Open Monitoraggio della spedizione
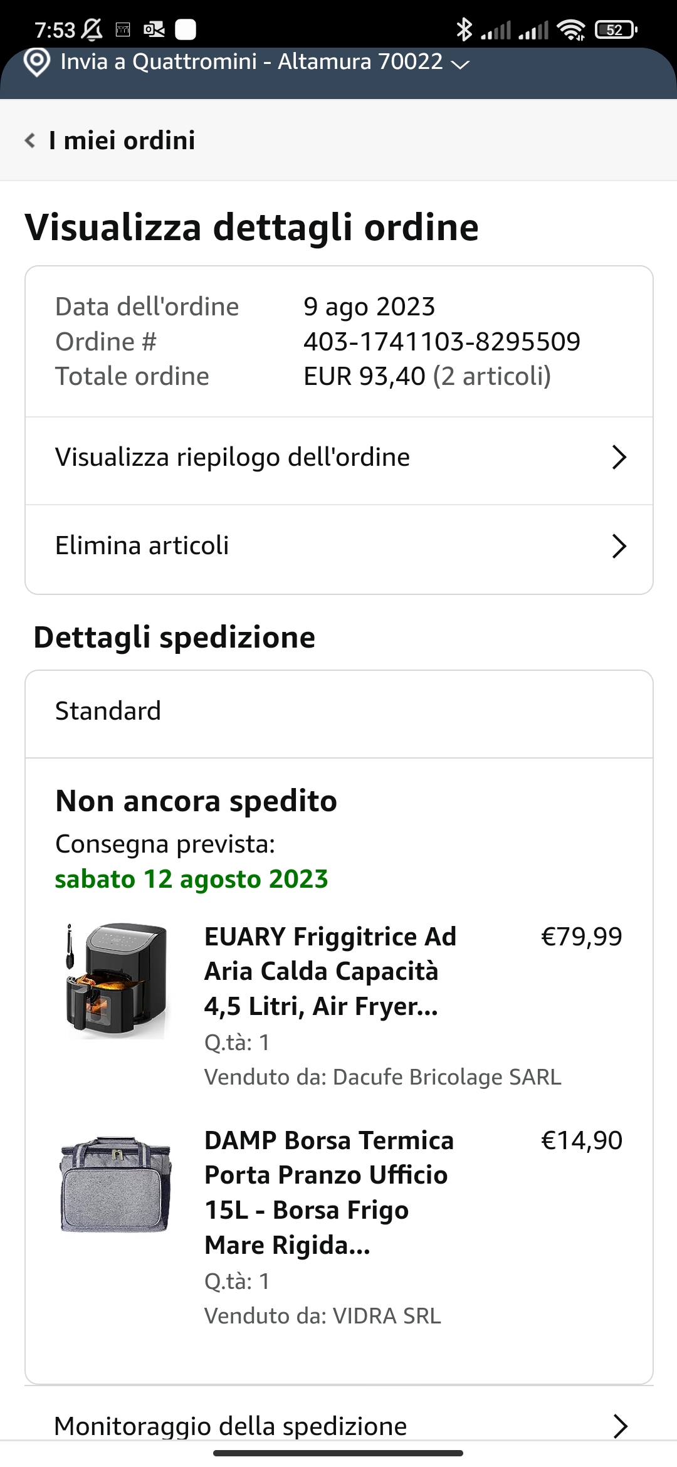This screenshot has height=1467, width=677. (231, 1426)
